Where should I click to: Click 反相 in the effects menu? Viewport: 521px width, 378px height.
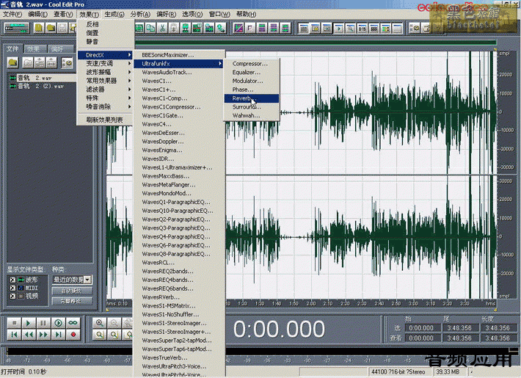(105, 24)
